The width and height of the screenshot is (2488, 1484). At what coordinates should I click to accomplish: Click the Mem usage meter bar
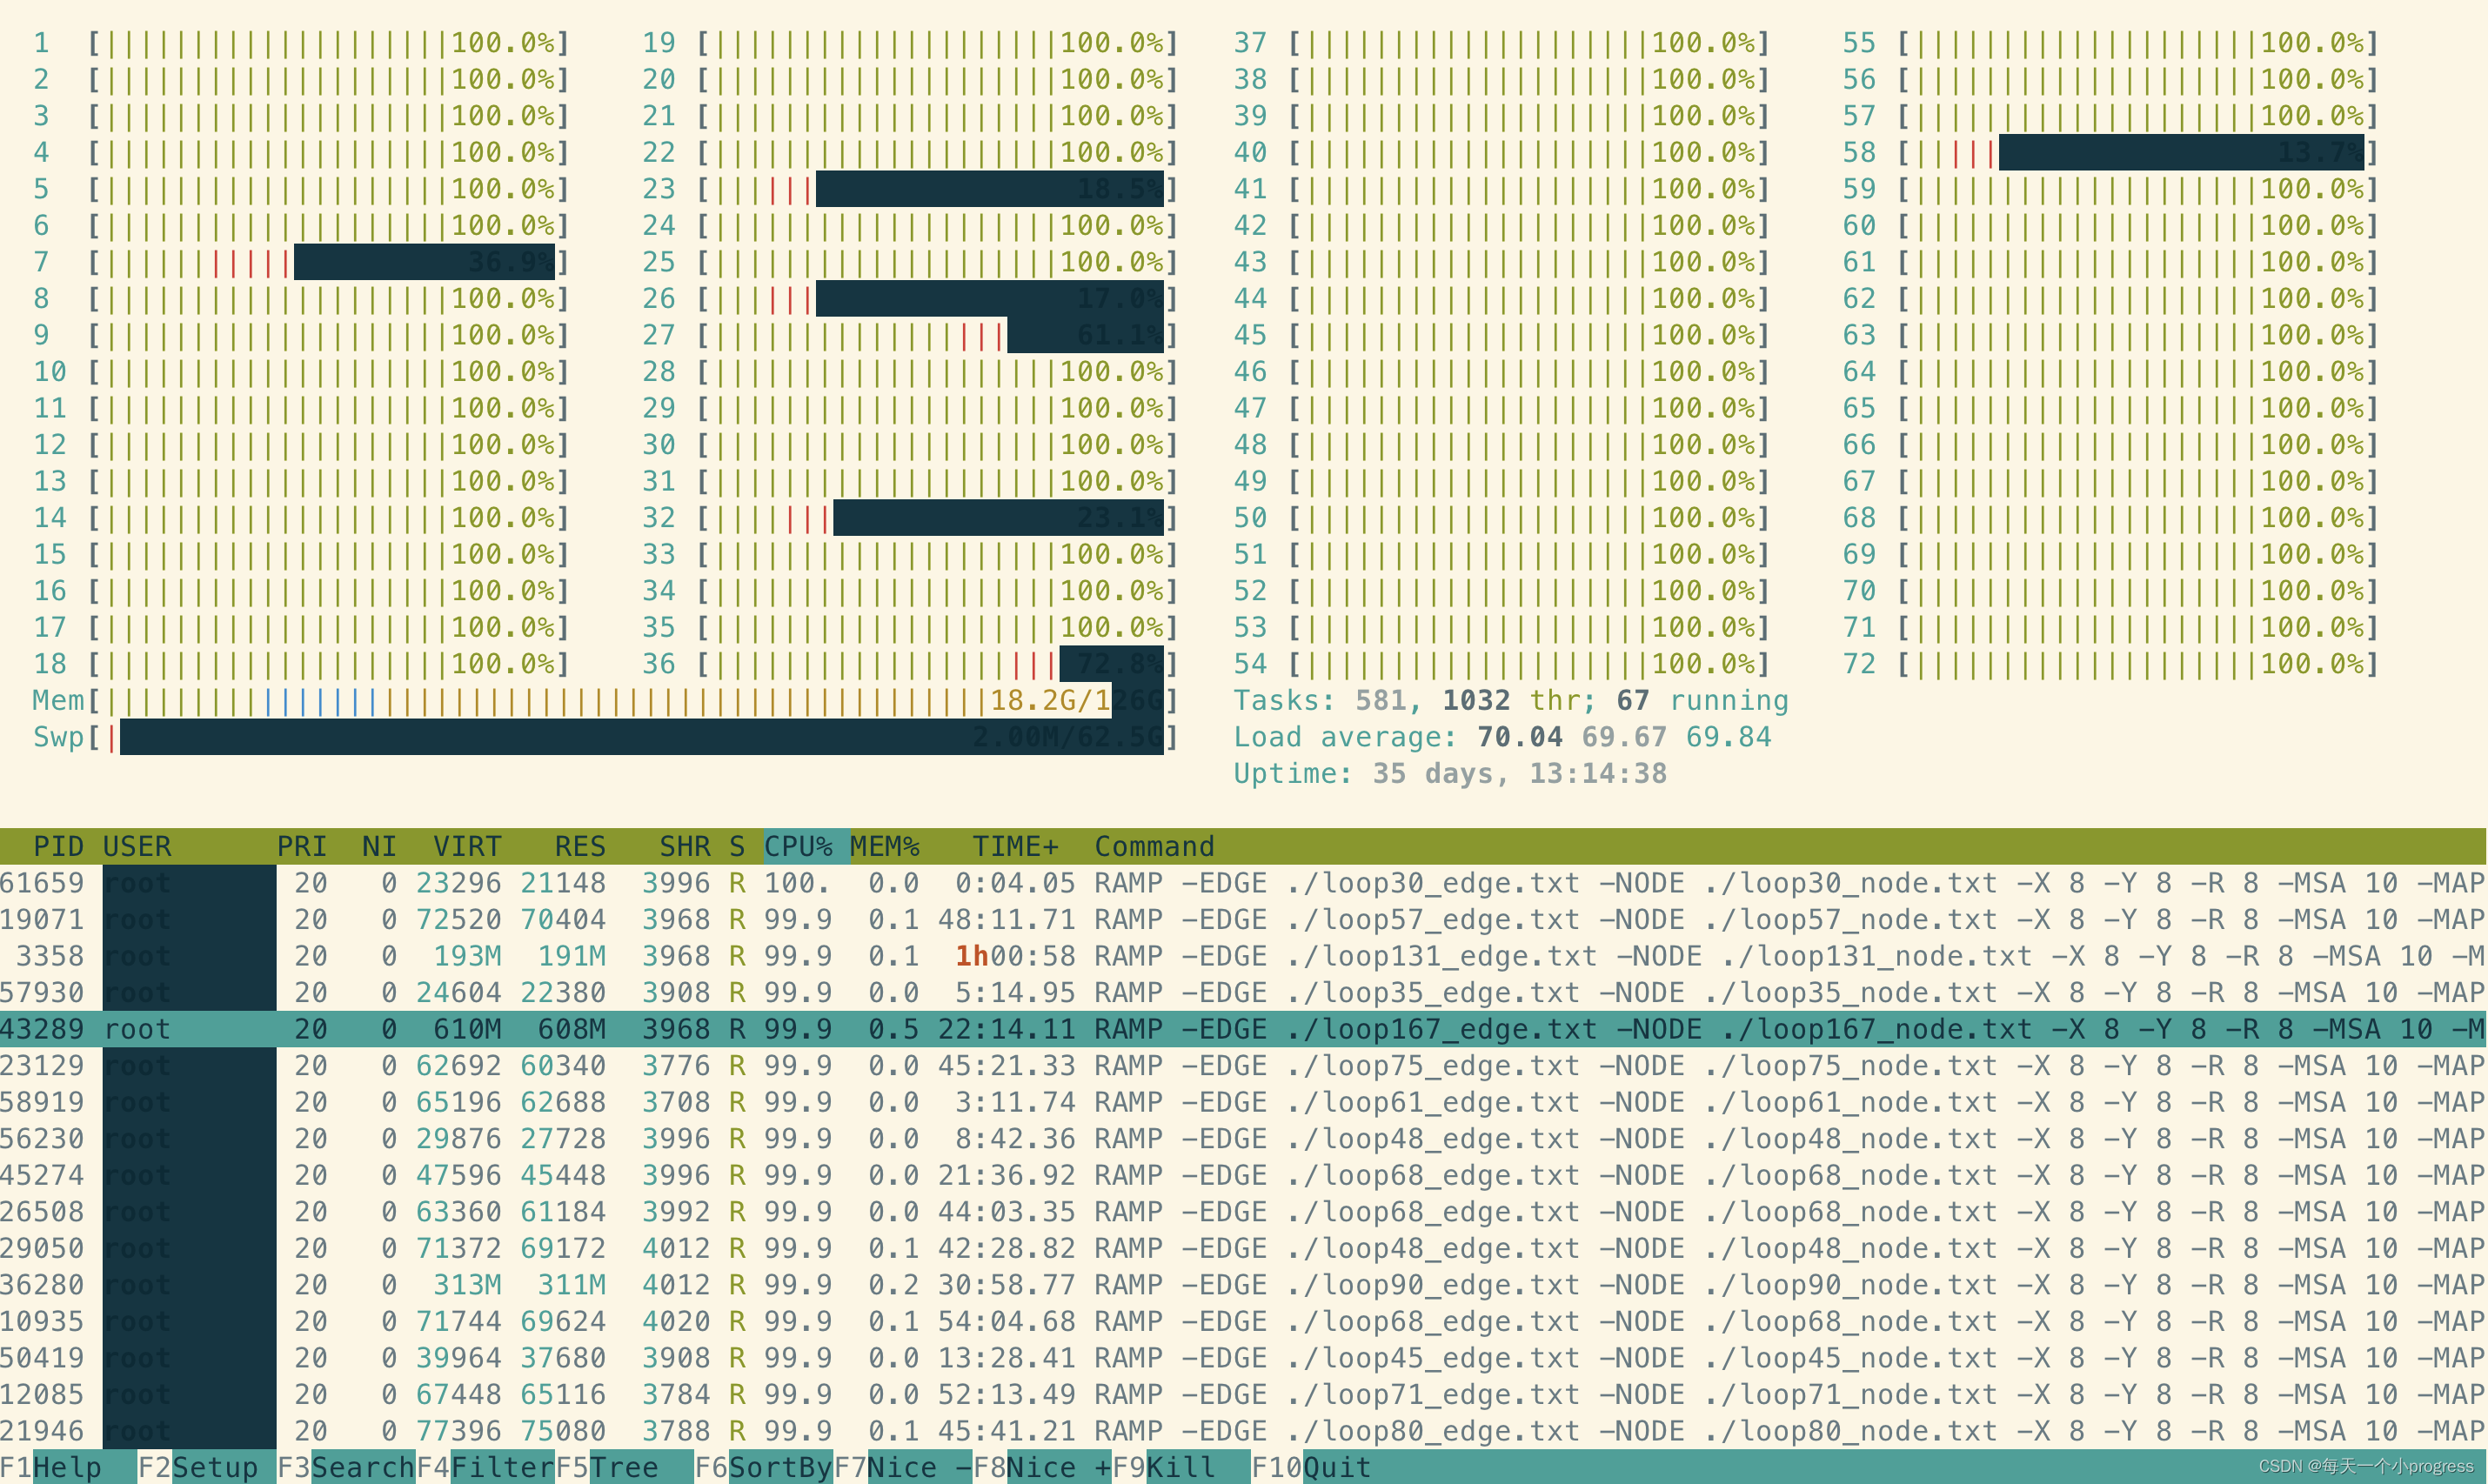point(605,700)
